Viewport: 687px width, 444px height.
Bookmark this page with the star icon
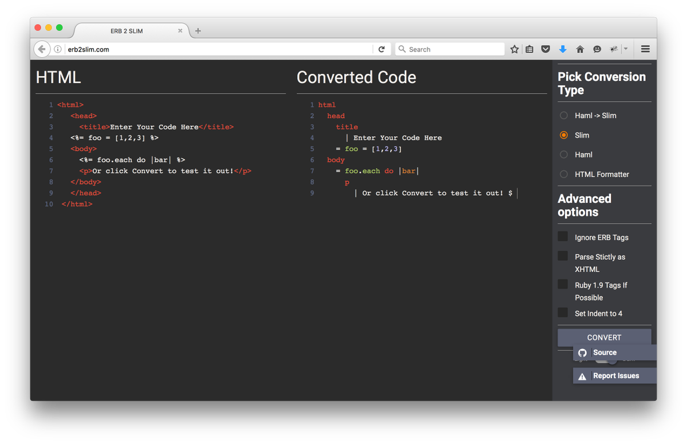(514, 49)
